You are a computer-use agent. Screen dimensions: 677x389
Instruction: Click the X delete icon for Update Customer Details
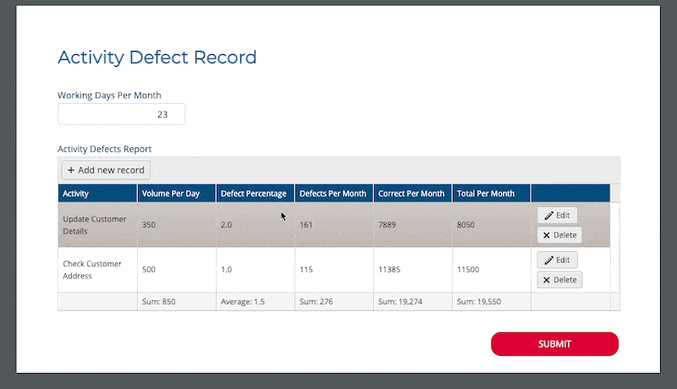pos(547,235)
